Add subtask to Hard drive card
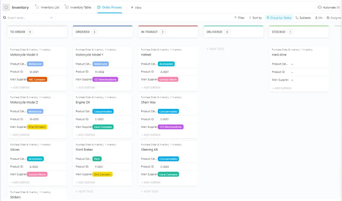The width and height of the screenshot is (342, 201). [282, 88]
